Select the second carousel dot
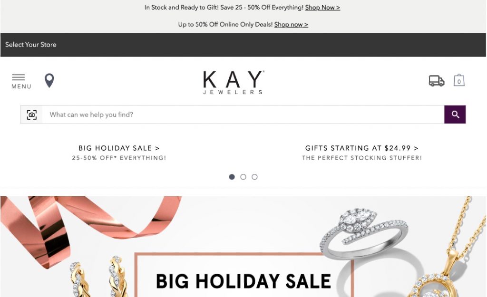Screen dimensions: 487x297 (243, 177)
